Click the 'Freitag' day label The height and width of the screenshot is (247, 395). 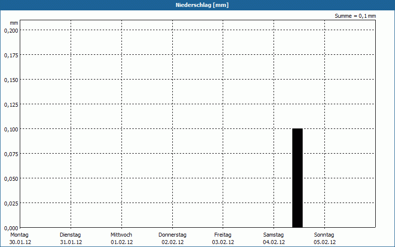tap(223, 235)
